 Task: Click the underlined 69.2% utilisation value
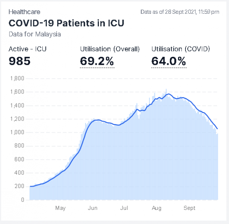click(x=97, y=61)
